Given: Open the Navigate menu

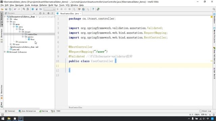Looking at the screenshot, I should 19,5.
